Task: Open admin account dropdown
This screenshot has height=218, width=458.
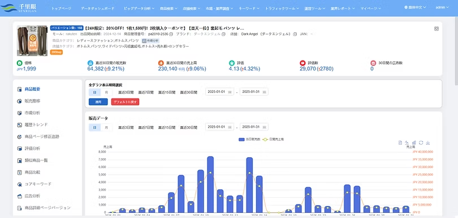Action: [x=442, y=7]
